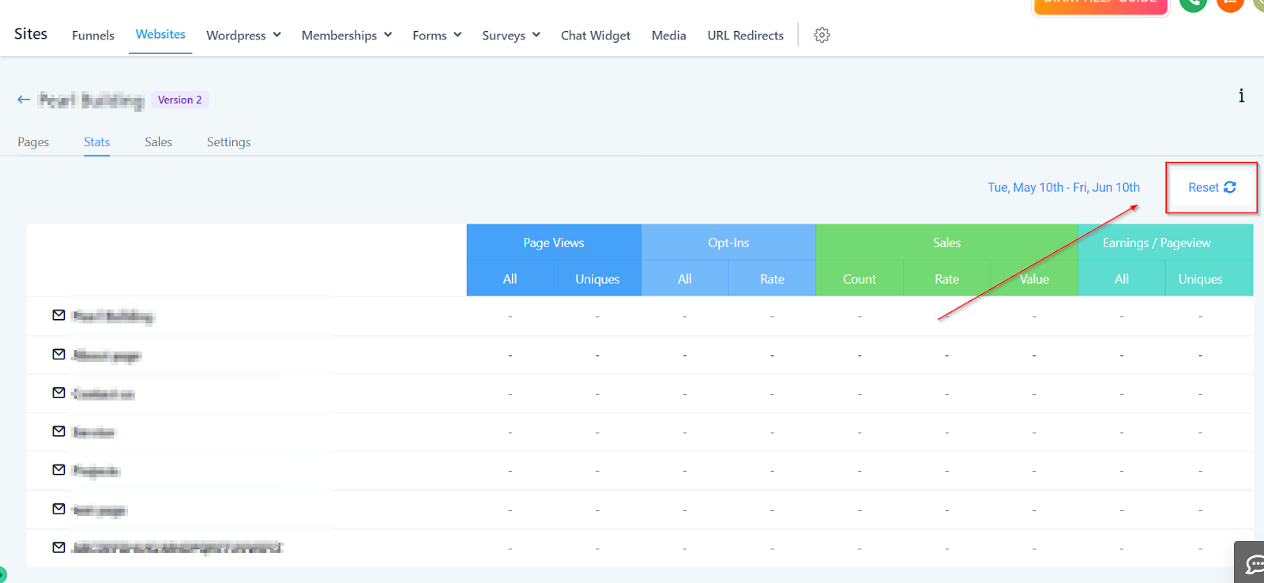This screenshot has height=583, width=1264.
Task: Open the Surveys dropdown
Action: [511, 36]
